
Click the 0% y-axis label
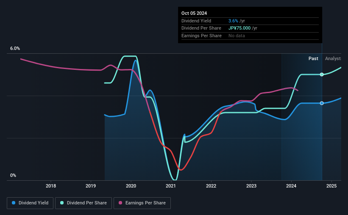point(13,175)
